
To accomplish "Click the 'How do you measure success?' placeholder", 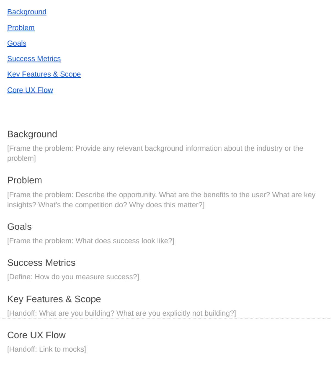I will [73, 277].
